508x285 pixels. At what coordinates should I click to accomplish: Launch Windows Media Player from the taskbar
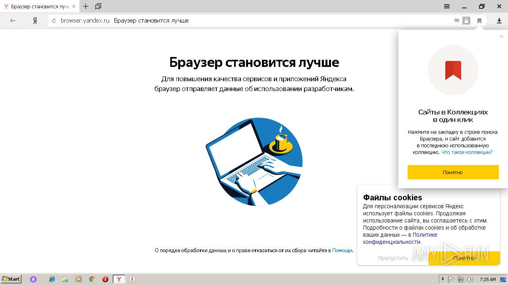point(79,279)
